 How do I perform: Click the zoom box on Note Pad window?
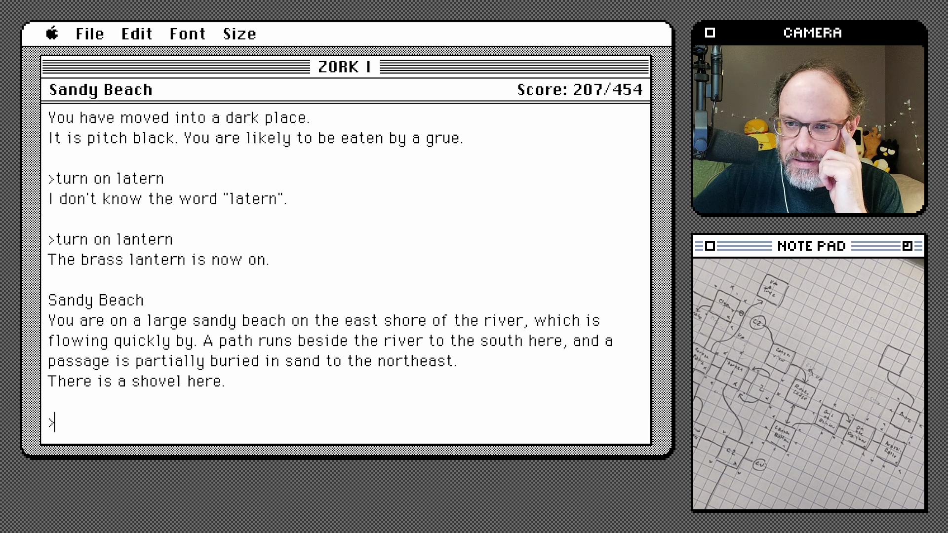click(907, 246)
